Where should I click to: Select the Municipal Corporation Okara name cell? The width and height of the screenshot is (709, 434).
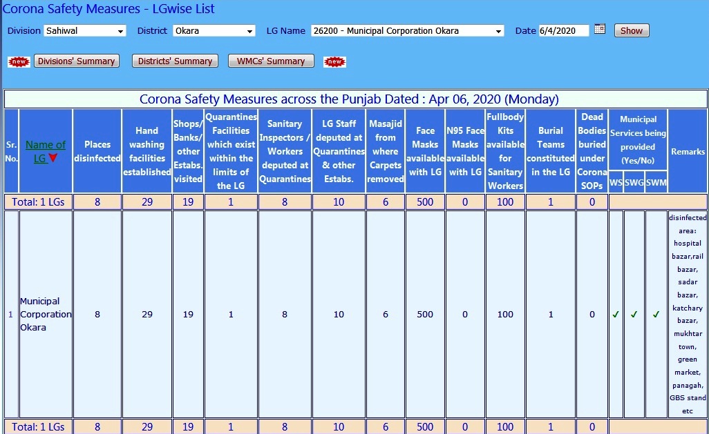pyautogui.click(x=46, y=315)
